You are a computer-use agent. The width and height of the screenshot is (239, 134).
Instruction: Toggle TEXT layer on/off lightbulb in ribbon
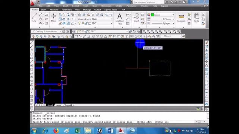tap(80, 23)
